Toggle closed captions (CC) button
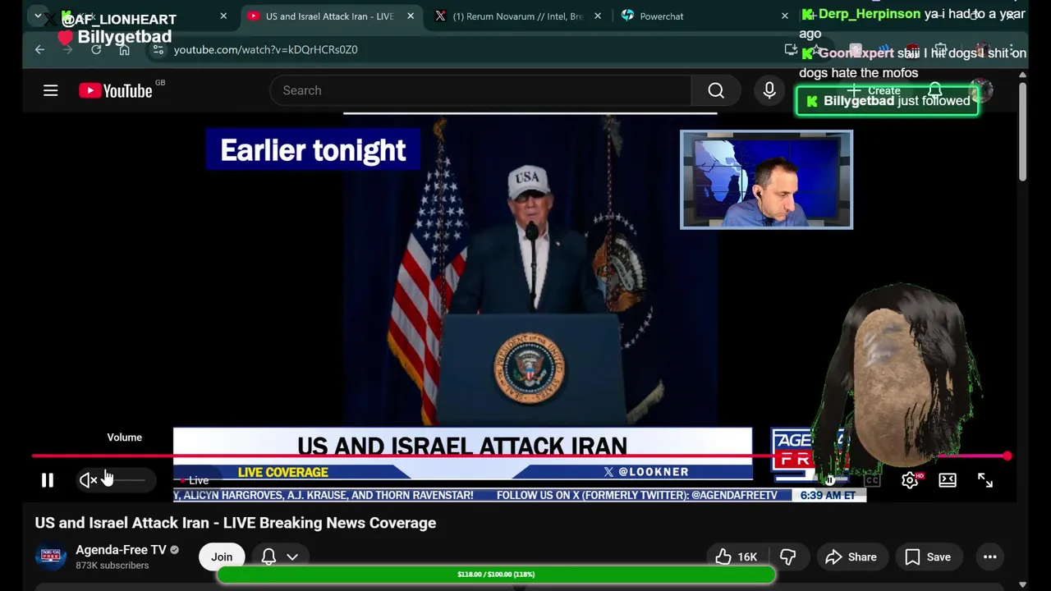The width and height of the screenshot is (1051, 591). point(872,480)
